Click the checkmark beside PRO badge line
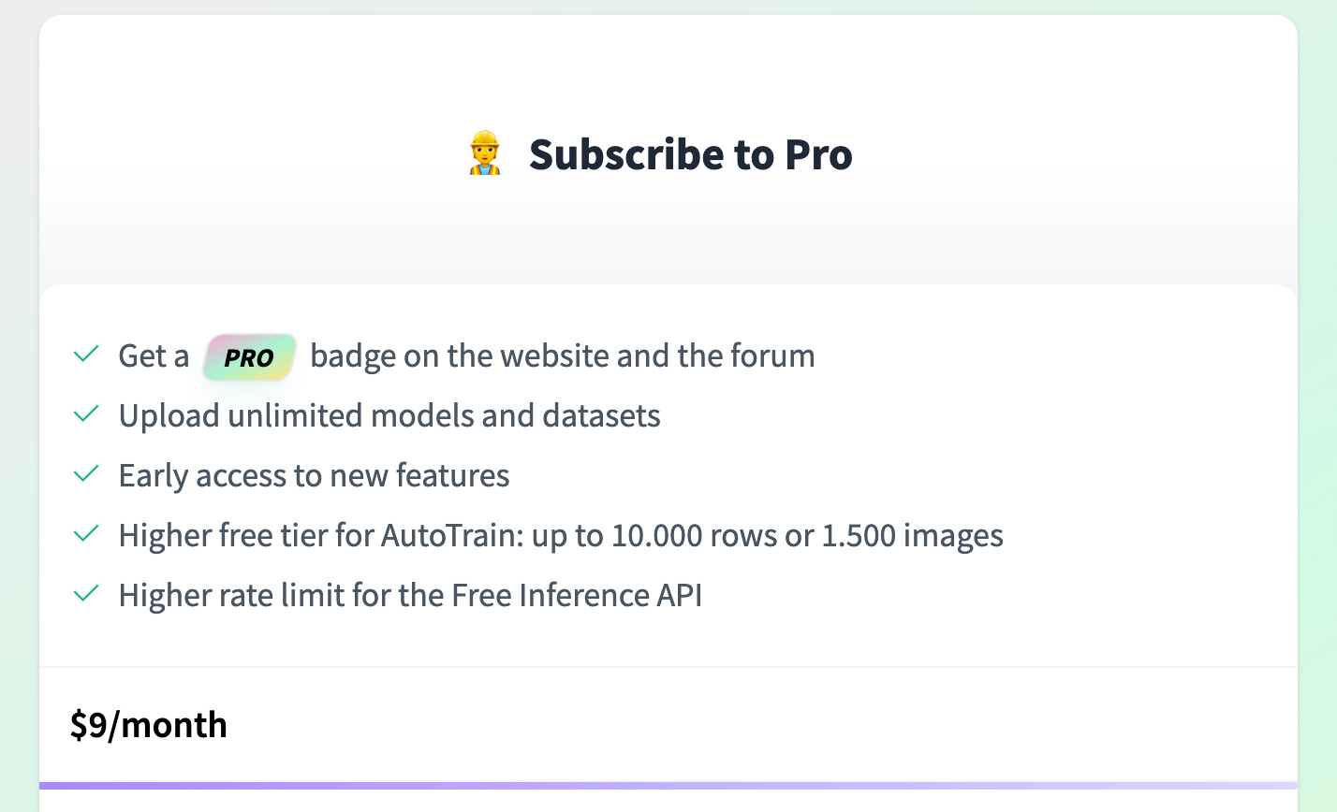The width and height of the screenshot is (1337, 812). [86, 355]
